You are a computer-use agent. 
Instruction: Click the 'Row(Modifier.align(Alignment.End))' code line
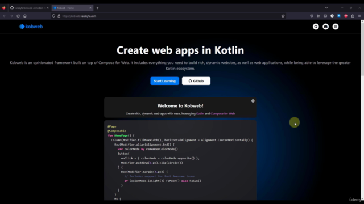(x=144, y=144)
